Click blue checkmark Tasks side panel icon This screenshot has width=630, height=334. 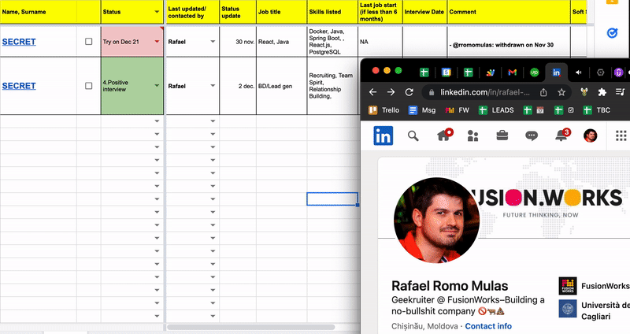tap(612, 33)
